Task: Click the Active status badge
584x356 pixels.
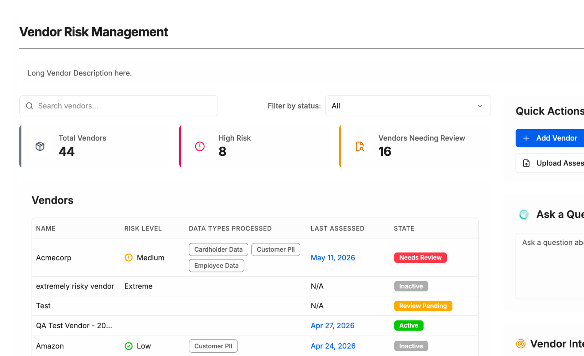Action: (x=409, y=325)
